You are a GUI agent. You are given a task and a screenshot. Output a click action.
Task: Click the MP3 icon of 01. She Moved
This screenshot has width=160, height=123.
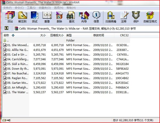tap(5, 45)
